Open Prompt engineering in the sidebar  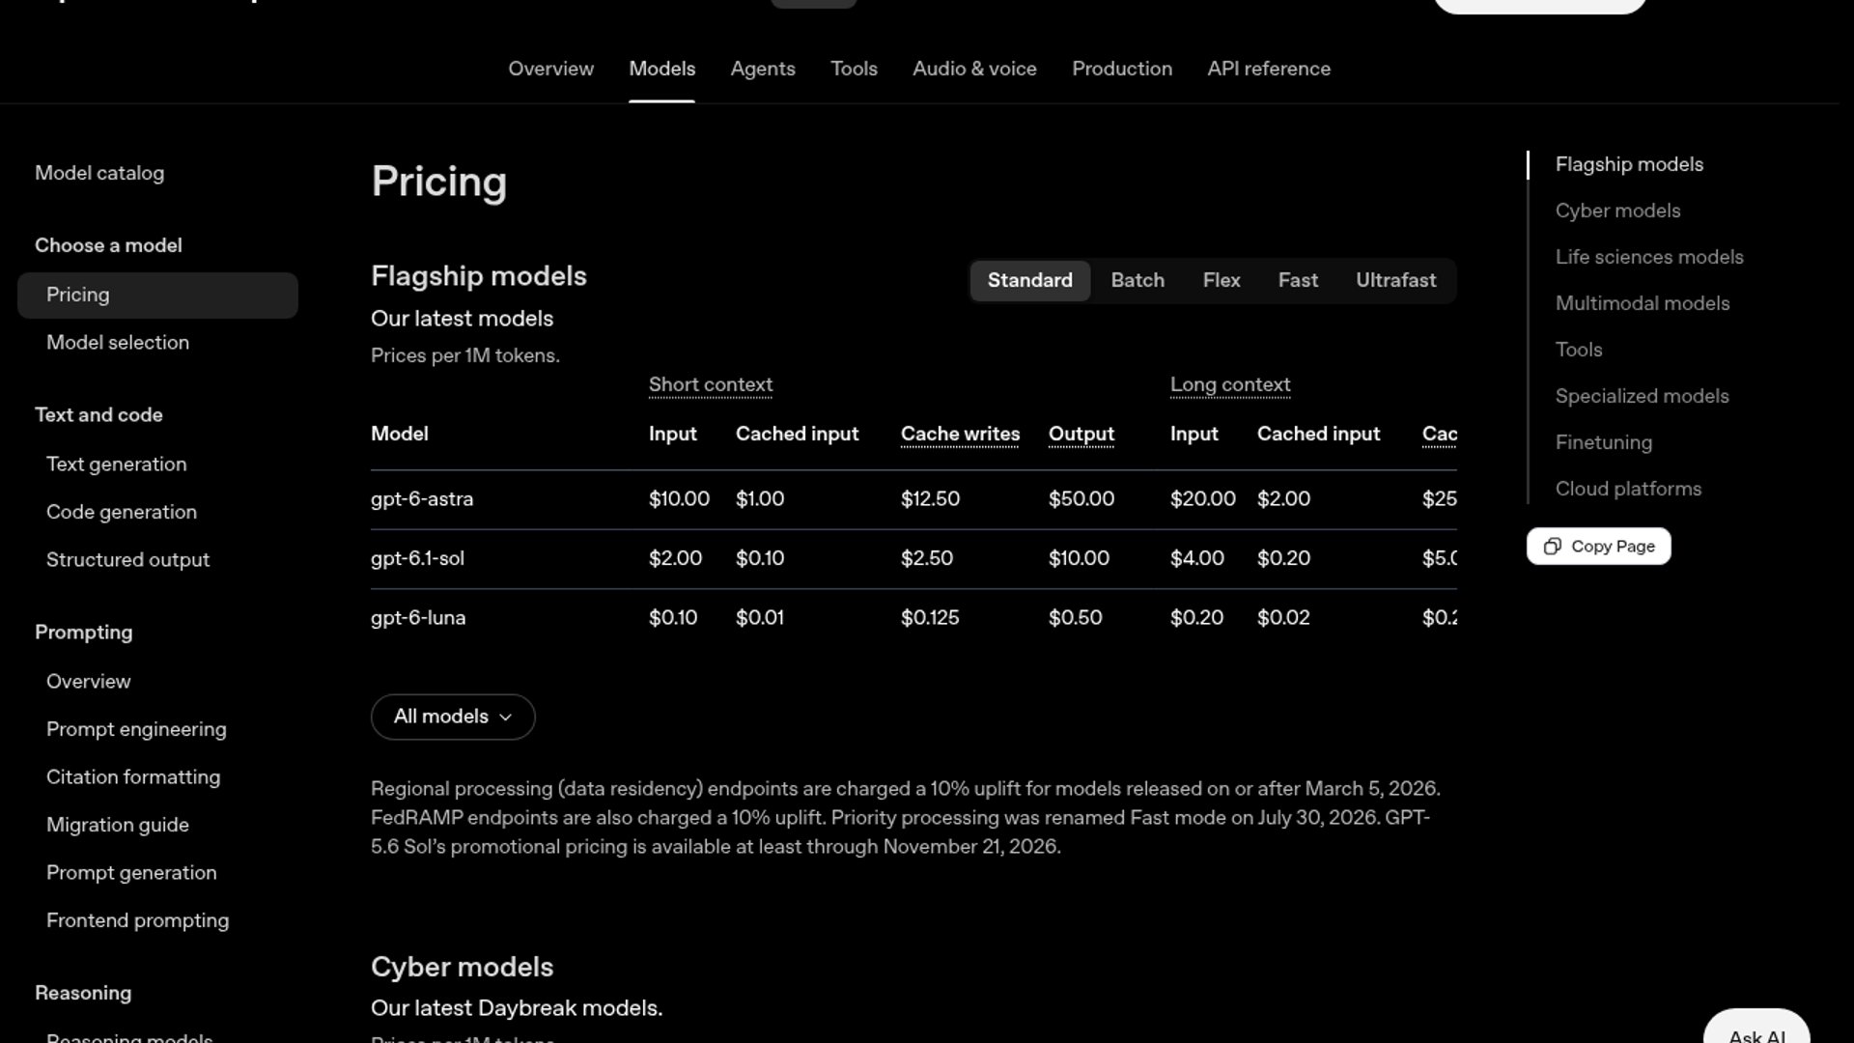point(136,729)
